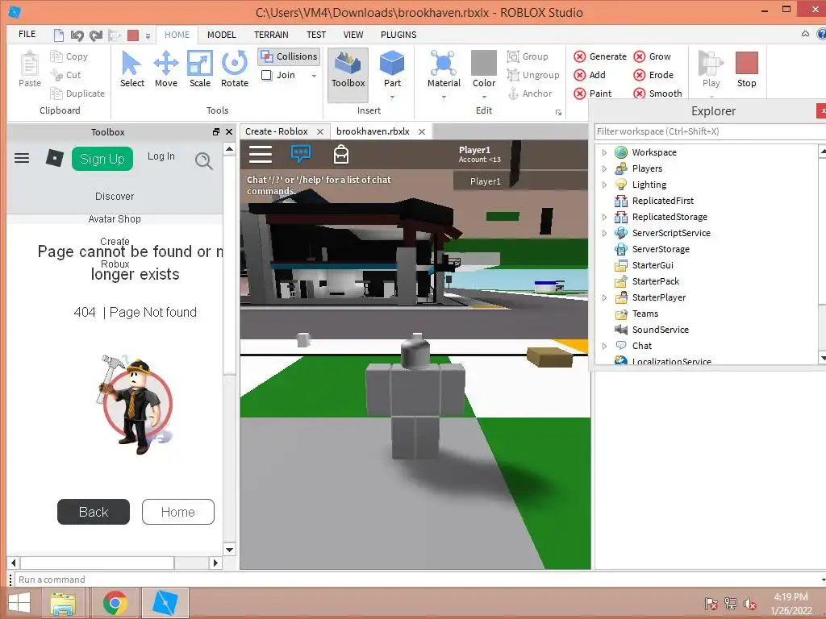This screenshot has width=826, height=619.
Task: Click Duplicate in Clipboard group
Action: [x=77, y=93]
